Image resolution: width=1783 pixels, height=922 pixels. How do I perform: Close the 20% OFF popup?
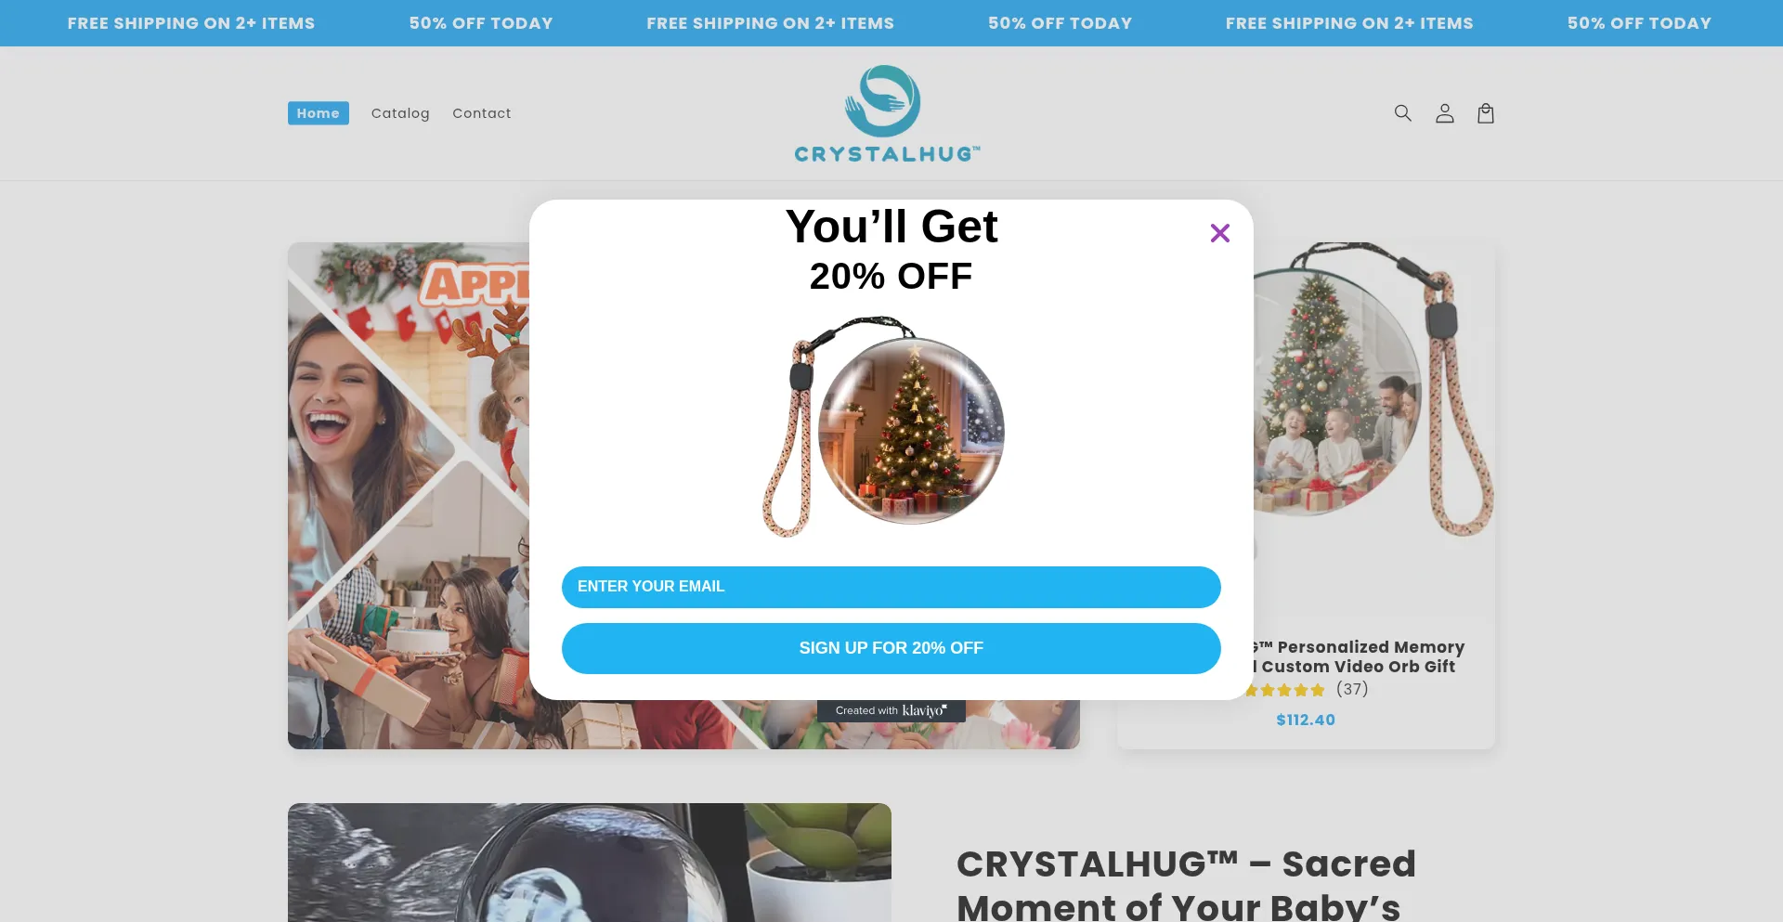click(1220, 233)
